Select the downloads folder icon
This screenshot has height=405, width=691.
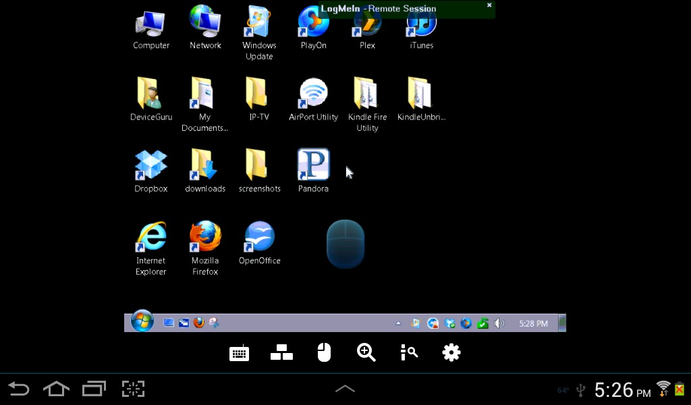(205, 165)
